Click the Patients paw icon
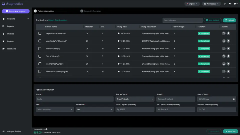The image size is (240, 135). tap(3, 41)
